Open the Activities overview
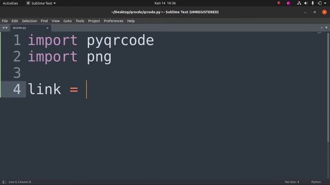The height and width of the screenshot is (185, 330). [x=10, y=3]
